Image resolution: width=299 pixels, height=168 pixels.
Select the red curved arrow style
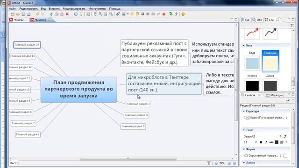point(252,33)
